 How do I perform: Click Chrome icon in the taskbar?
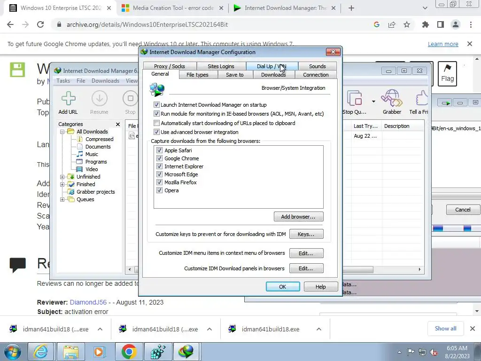point(129,352)
